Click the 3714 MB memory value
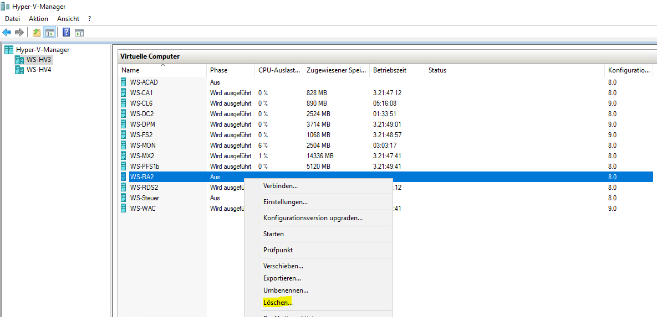This screenshot has height=317, width=657. (318, 124)
